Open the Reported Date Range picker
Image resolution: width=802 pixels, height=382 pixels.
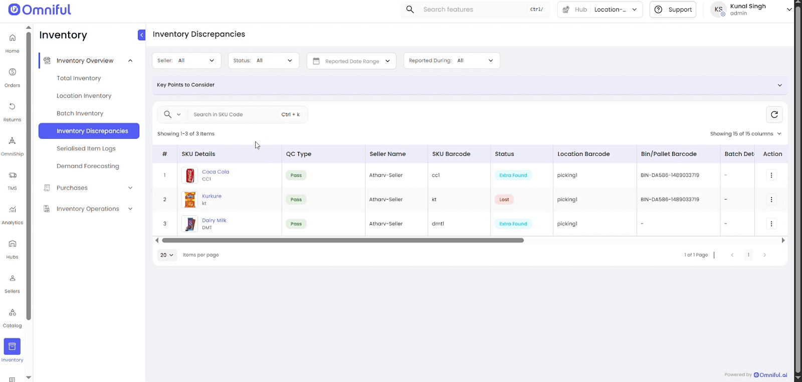pyautogui.click(x=351, y=61)
